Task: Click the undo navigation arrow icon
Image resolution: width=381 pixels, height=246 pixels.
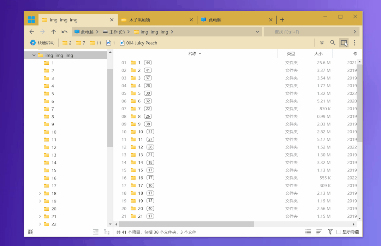Action: pyautogui.click(x=64, y=32)
